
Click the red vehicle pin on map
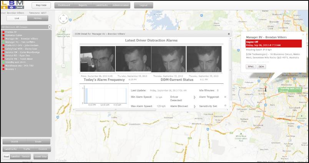coord(265,88)
